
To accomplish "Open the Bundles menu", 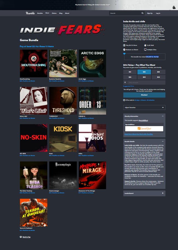I will pos(40,13).
